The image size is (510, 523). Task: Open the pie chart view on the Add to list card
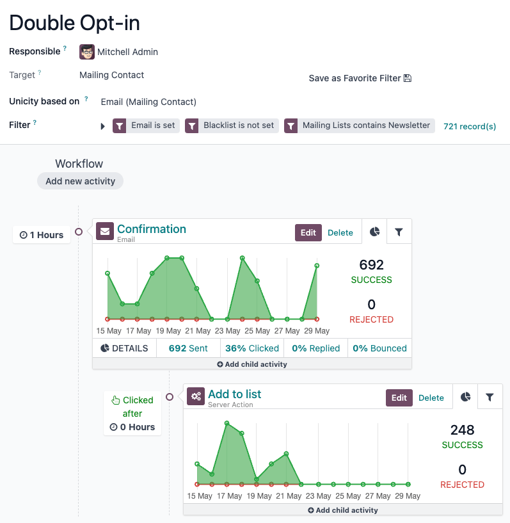tap(465, 396)
